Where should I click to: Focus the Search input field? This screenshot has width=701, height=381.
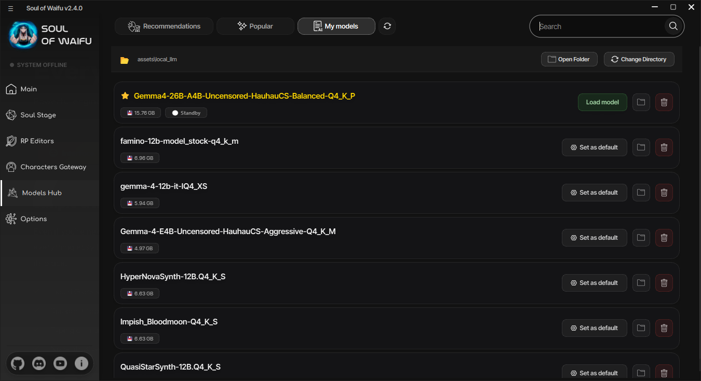pos(600,26)
